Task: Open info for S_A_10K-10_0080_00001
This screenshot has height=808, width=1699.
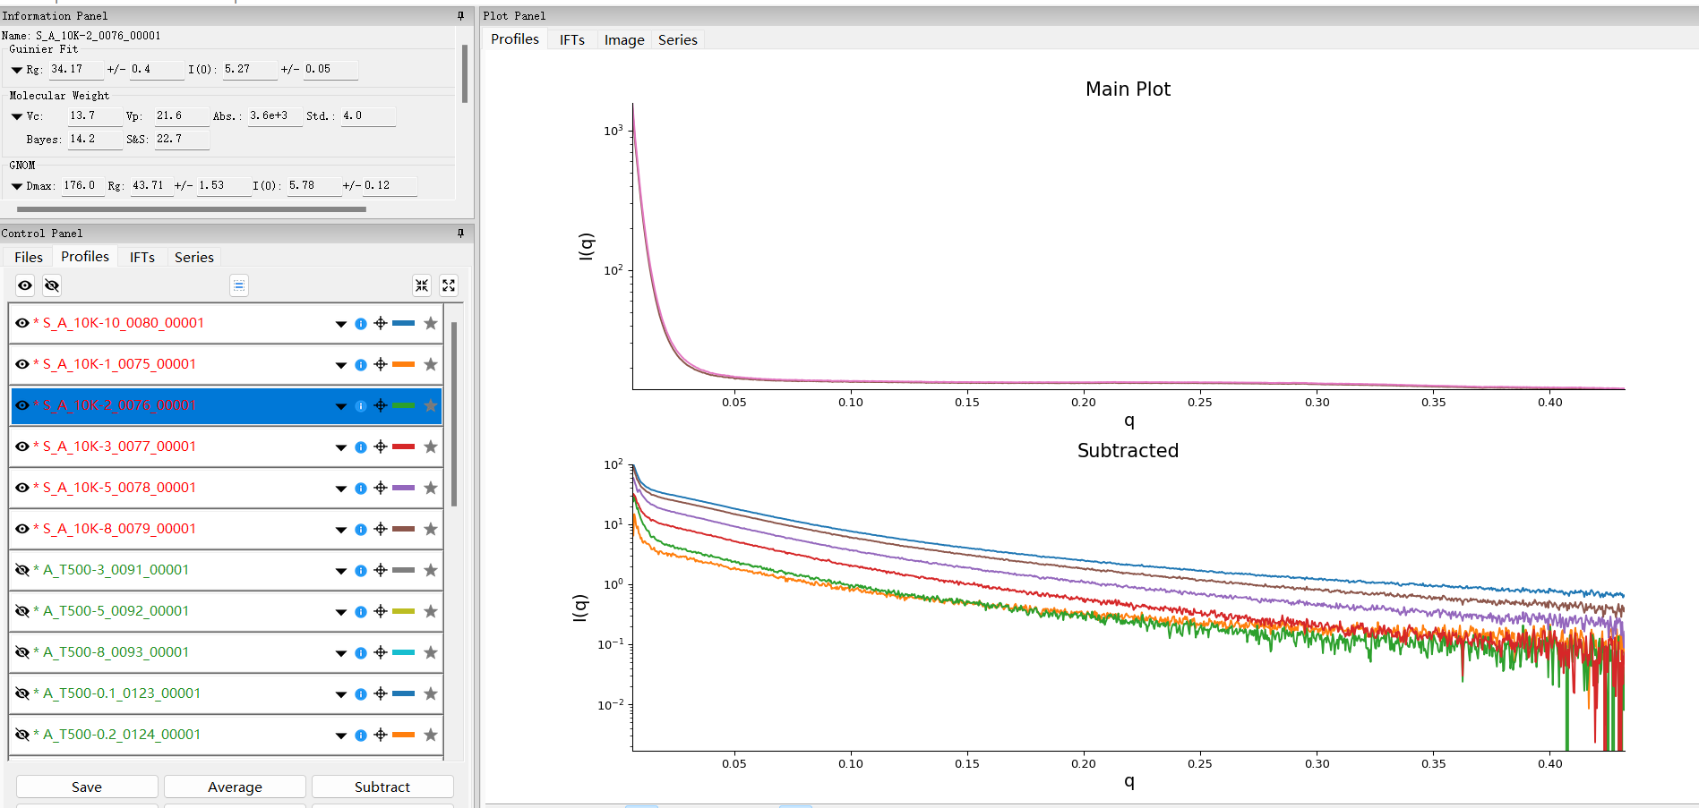Action: (361, 324)
